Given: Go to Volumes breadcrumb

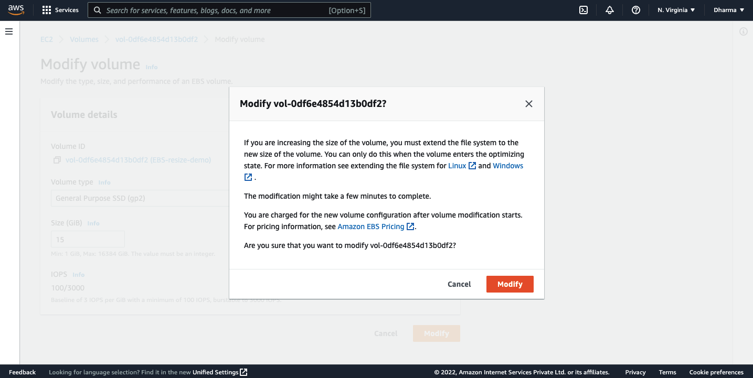Looking at the screenshot, I should tap(84, 39).
